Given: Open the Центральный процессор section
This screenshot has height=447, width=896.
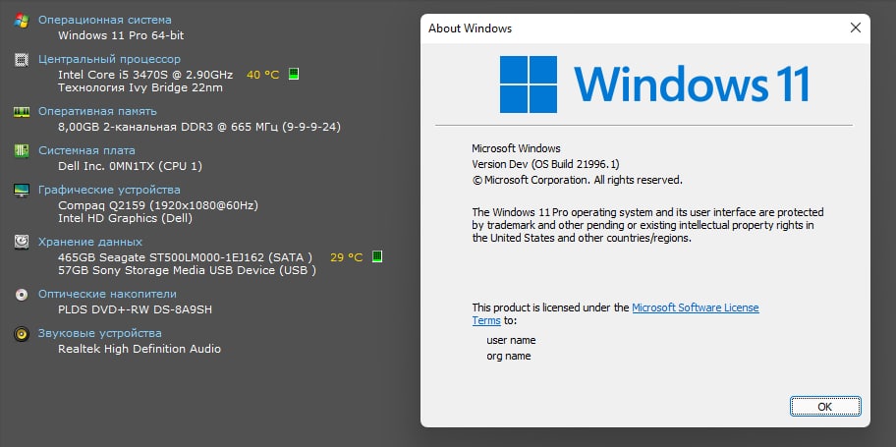Looking at the screenshot, I should tap(109, 59).
